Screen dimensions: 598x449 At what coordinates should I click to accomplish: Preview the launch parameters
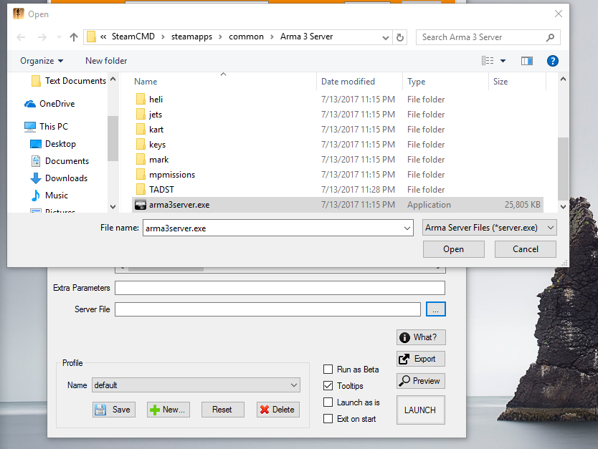[421, 381]
